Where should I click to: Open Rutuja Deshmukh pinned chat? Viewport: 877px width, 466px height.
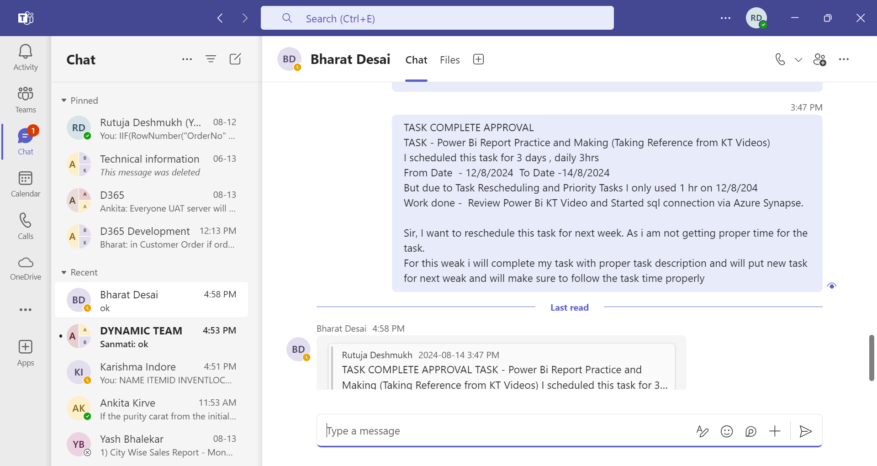pyautogui.click(x=152, y=128)
